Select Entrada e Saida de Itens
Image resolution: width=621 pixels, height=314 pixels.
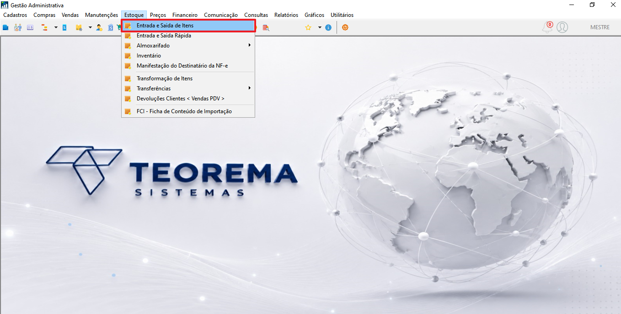coord(188,26)
